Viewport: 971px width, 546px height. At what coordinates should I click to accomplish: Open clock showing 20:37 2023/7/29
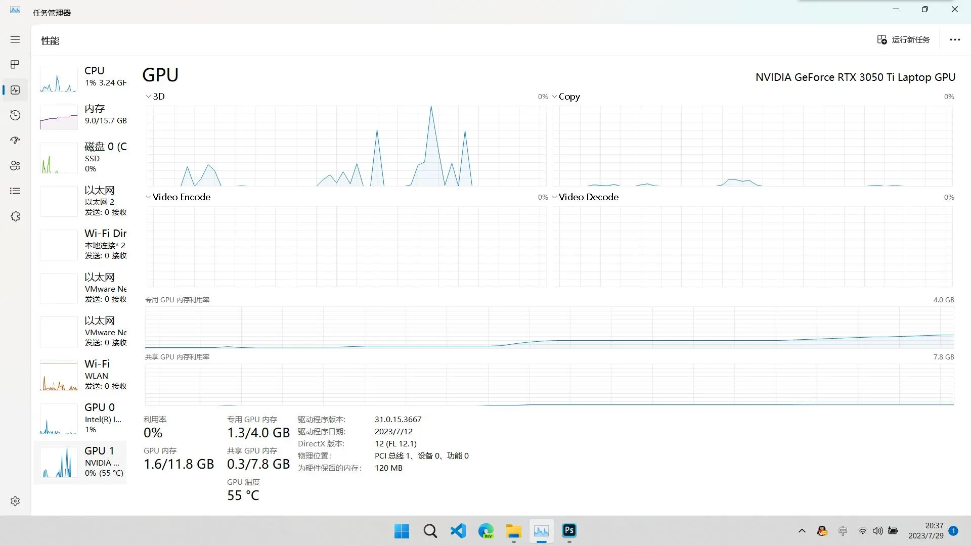click(925, 531)
